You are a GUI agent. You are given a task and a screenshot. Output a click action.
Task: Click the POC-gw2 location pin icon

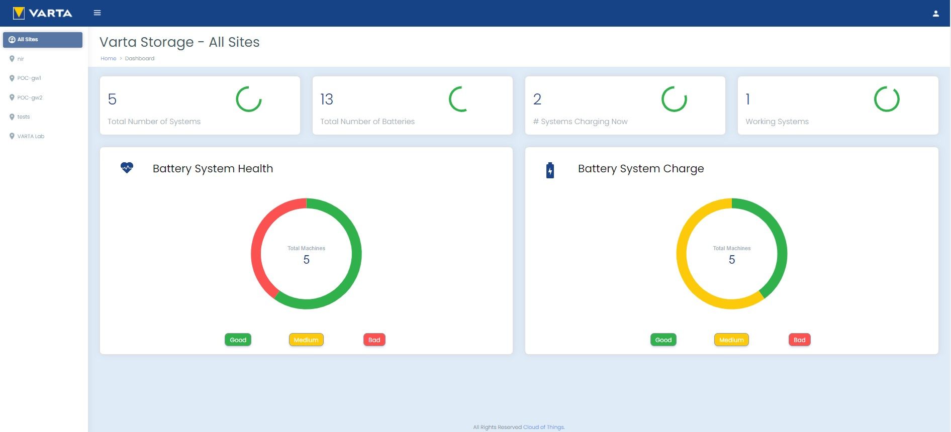[x=12, y=97]
